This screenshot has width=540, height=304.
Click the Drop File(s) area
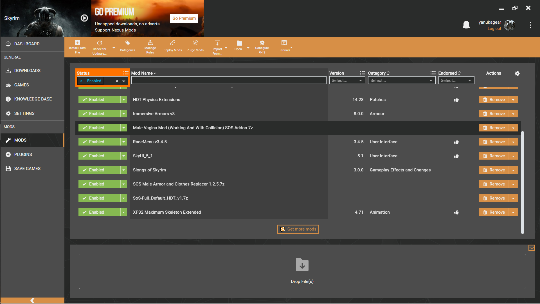(302, 272)
